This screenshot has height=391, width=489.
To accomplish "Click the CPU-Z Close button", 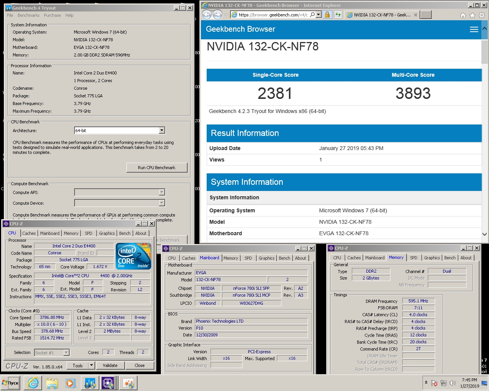I will [x=139, y=365].
